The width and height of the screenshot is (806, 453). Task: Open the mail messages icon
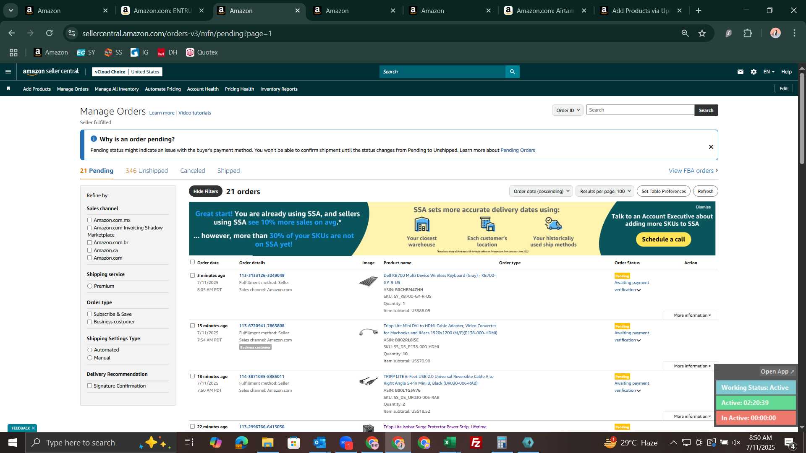(741, 72)
